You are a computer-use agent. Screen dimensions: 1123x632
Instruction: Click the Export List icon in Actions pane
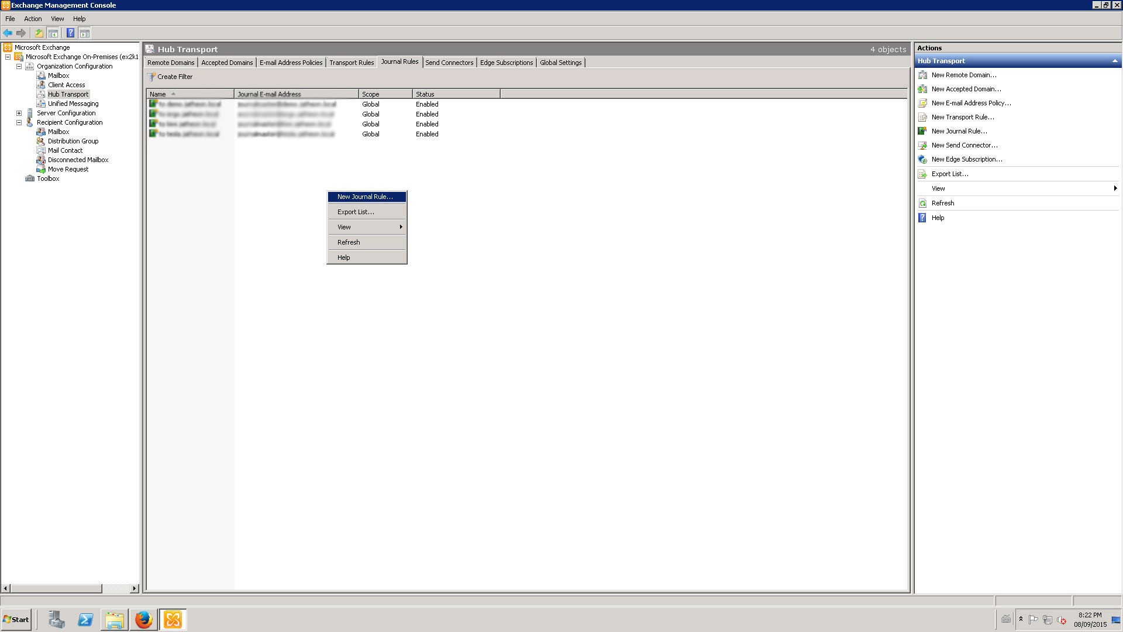pyautogui.click(x=923, y=174)
